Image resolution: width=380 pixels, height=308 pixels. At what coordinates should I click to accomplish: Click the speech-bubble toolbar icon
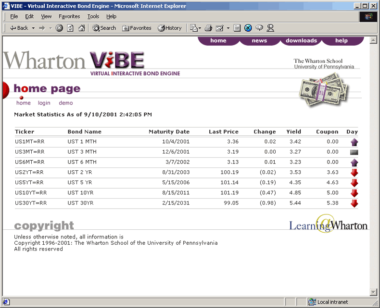click(x=259, y=28)
